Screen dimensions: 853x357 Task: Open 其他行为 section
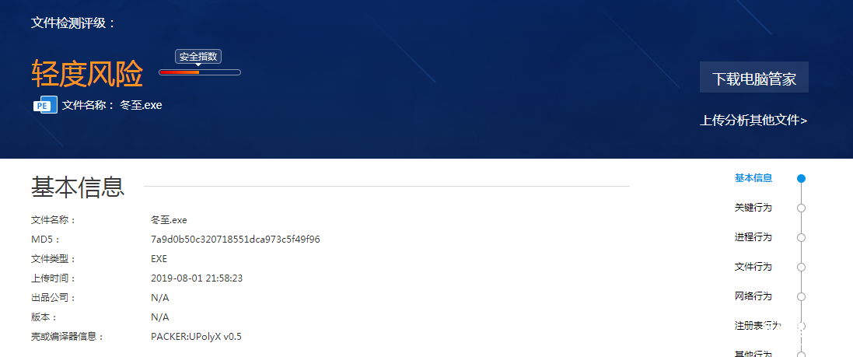753,353
